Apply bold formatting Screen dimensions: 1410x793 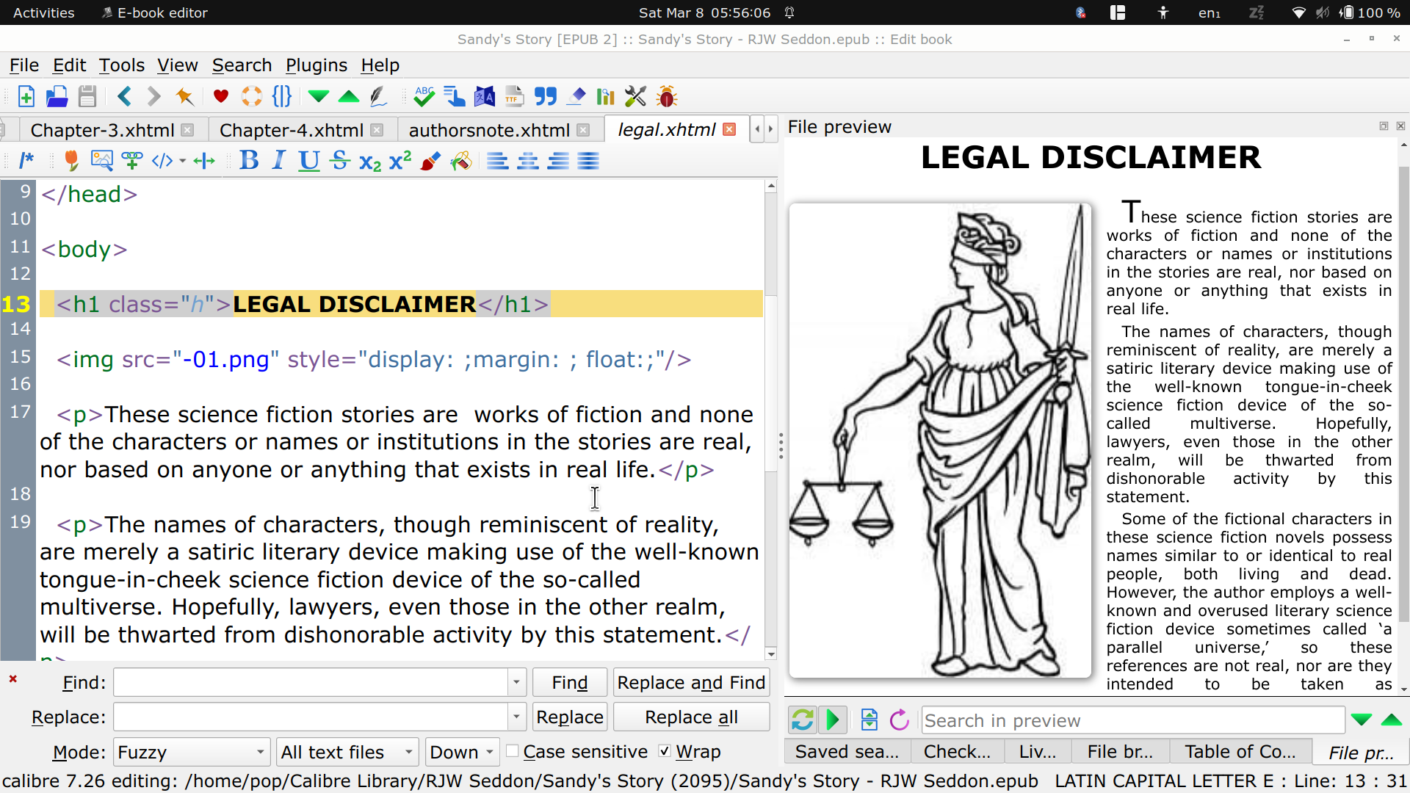point(249,161)
